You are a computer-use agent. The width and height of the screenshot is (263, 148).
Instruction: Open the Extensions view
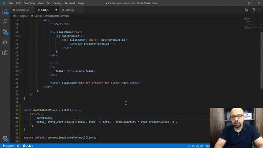(x=5, y=53)
